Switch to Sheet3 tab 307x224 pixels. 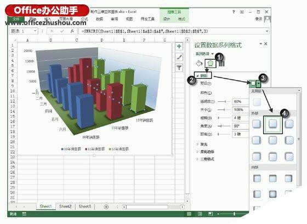pyautogui.click(x=84, y=206)
